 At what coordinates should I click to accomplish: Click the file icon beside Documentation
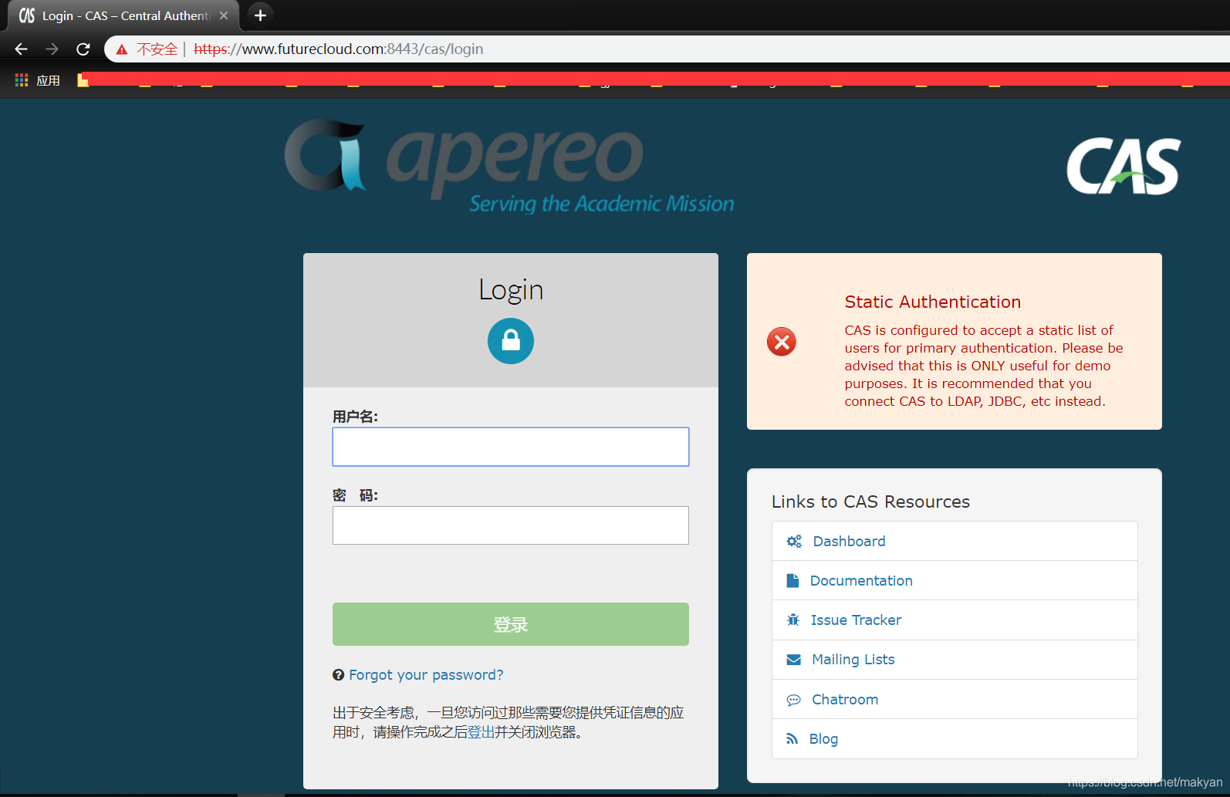(x=792, y=581)
